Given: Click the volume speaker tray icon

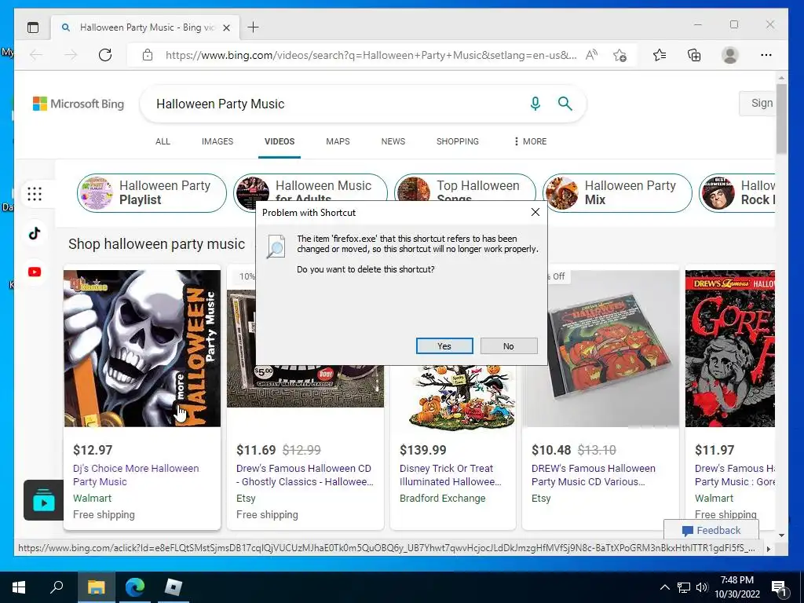Looking at the screenshot, I should 702,587.
